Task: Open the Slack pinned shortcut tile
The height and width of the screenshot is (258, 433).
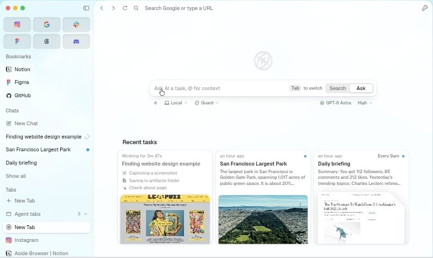Action: 76,25
